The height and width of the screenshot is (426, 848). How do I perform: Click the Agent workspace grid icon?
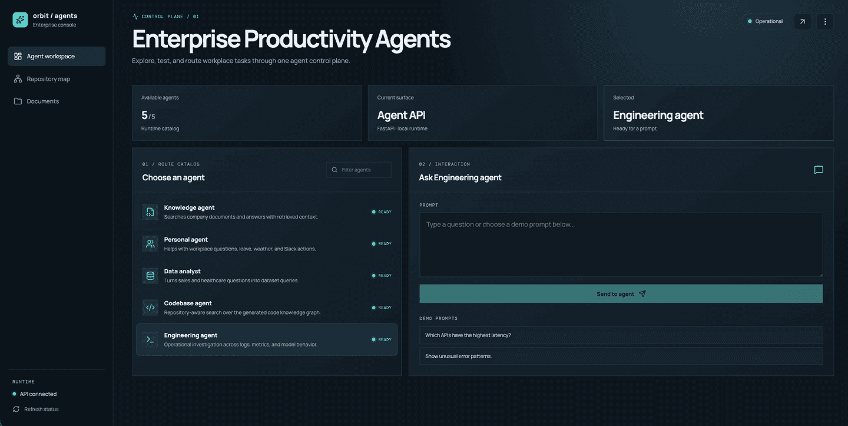18,57
